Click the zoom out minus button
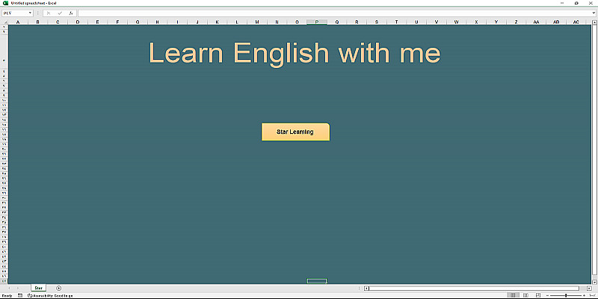598x299 pixels. [x=547, y=295]
